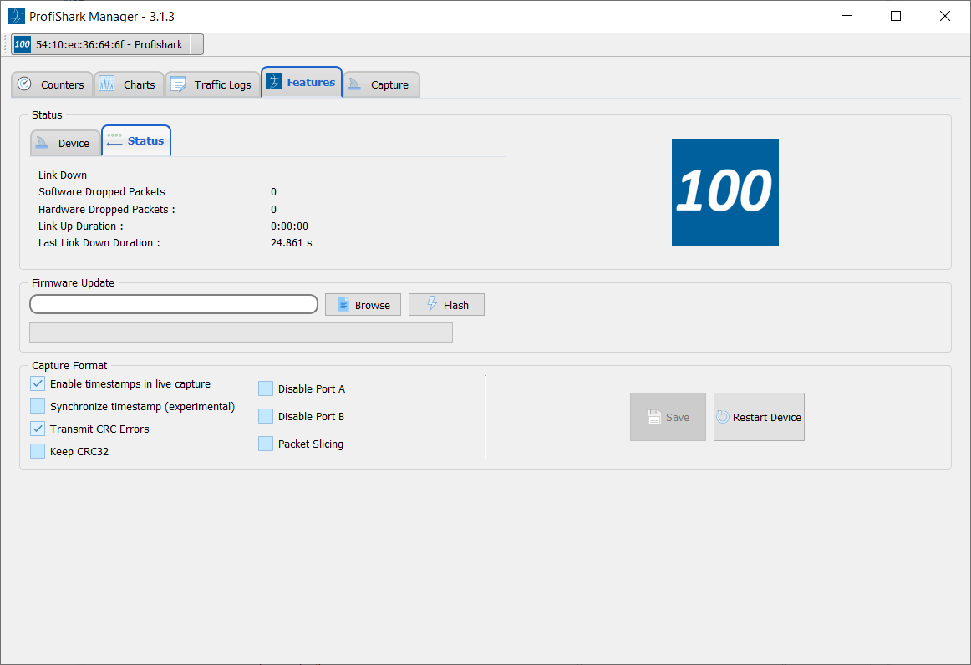Click the firmware update progress bar

tap(241, 332)
